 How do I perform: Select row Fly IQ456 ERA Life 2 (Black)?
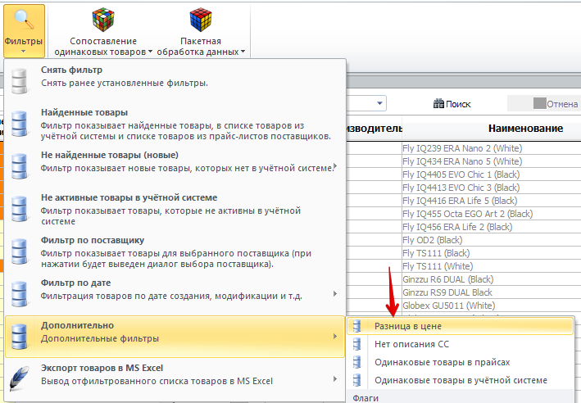[x=457, y=227]
